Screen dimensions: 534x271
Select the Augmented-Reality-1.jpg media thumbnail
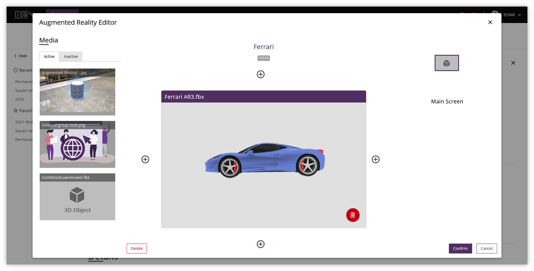pyautogui.click(x=77, y=92)
